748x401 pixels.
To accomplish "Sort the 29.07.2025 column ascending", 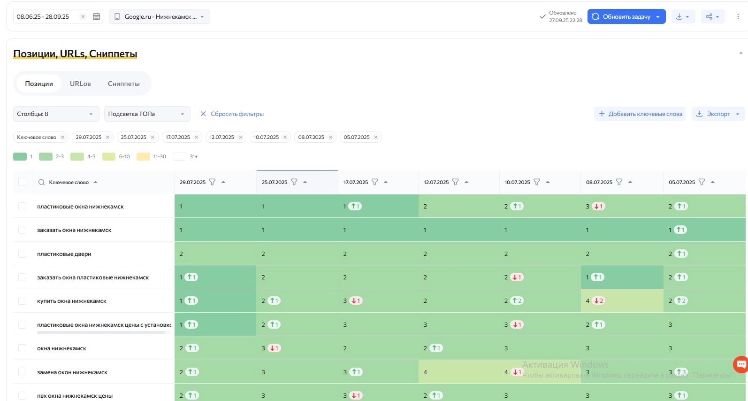I will coord(223,182).
